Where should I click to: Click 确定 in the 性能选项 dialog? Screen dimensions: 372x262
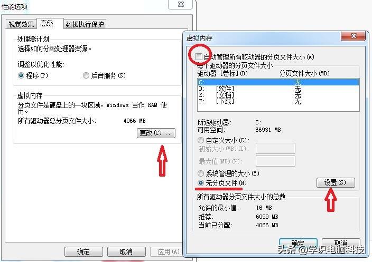pos(83,251)
